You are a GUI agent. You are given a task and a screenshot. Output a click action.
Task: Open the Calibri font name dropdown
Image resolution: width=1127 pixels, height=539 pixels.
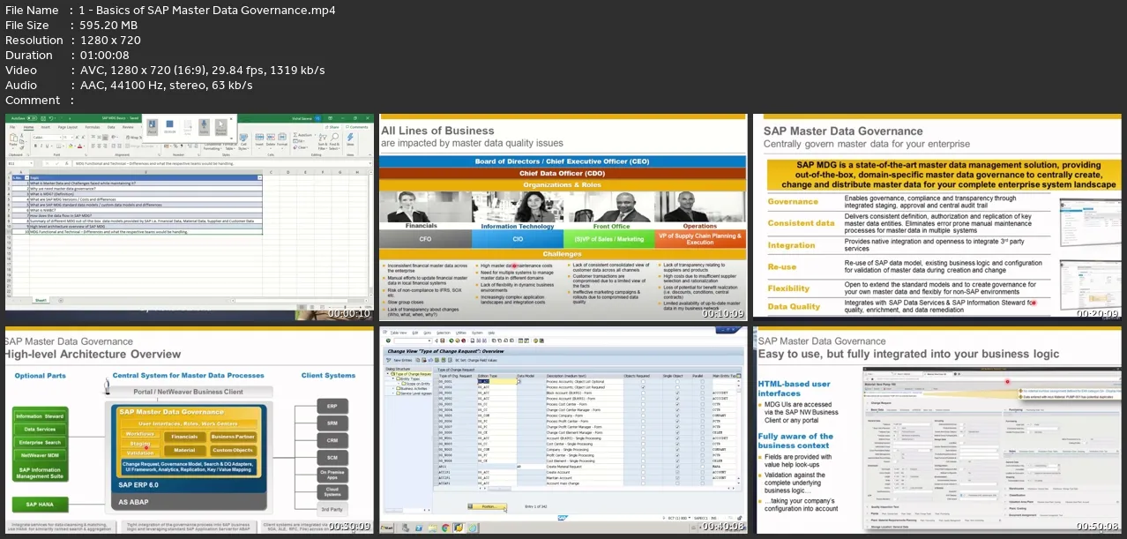click(60, 138)
